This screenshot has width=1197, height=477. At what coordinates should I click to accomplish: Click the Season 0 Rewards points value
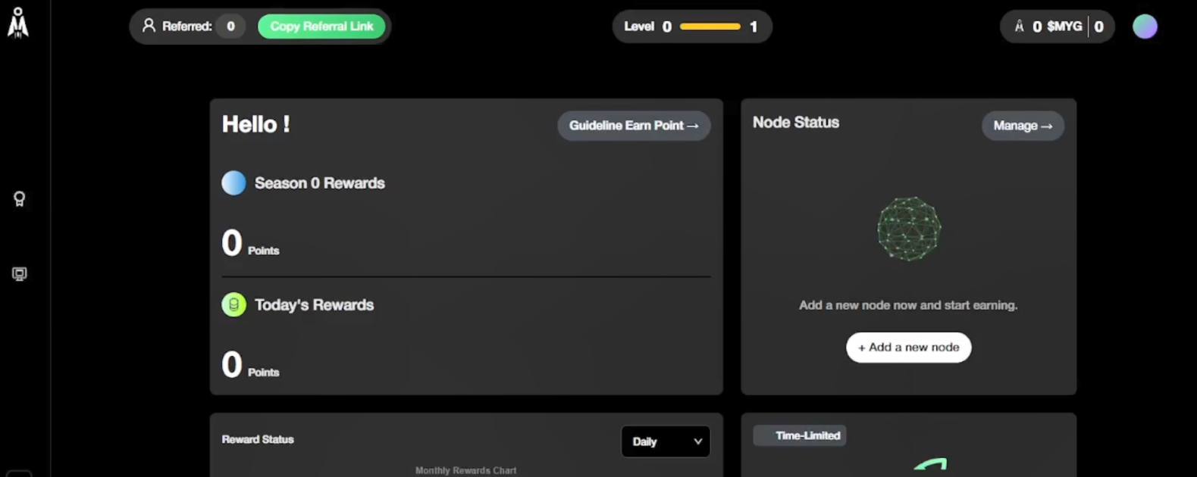232,243
